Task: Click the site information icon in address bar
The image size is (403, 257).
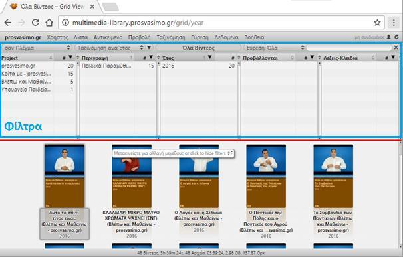Action: click(x=66, y=23)
